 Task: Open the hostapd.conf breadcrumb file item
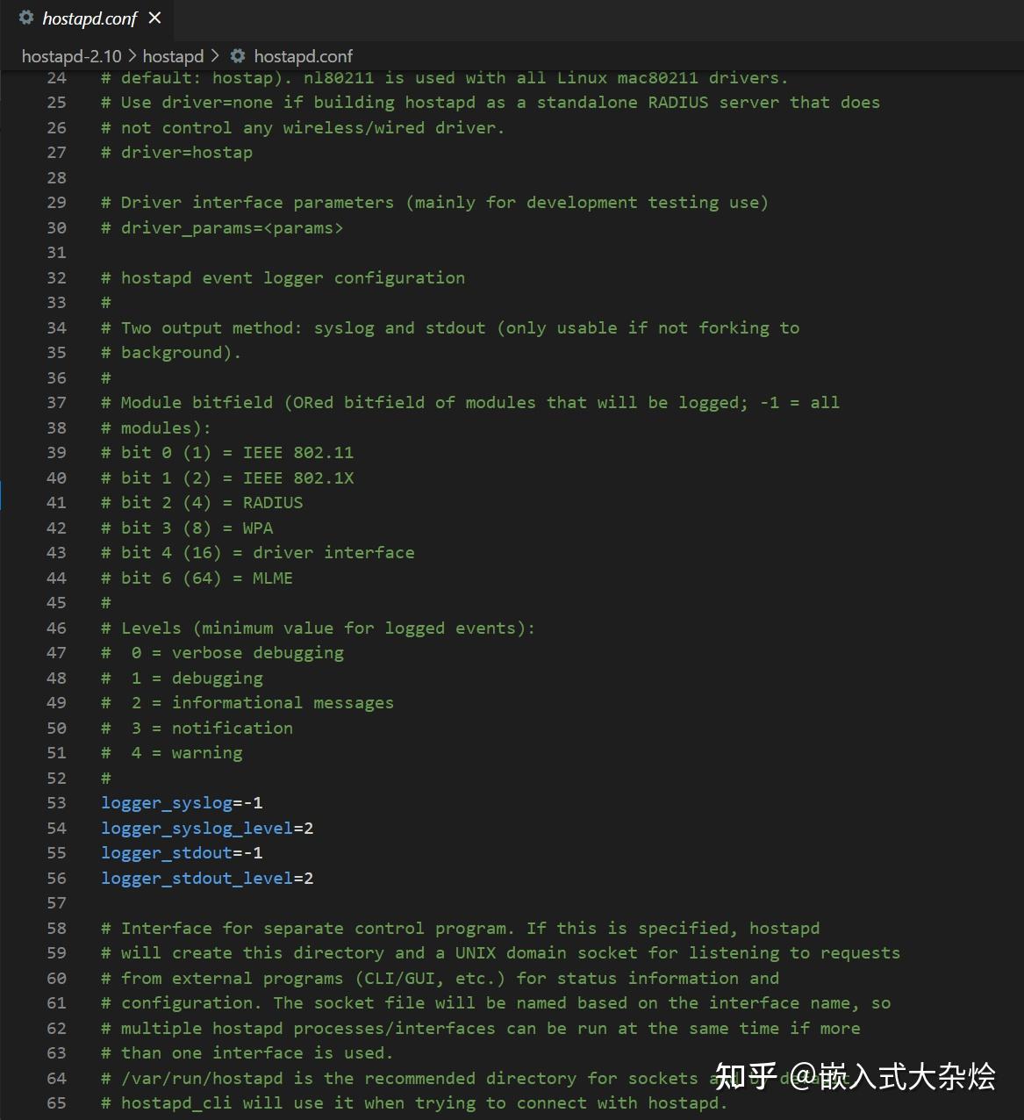(x=303, y=56)
